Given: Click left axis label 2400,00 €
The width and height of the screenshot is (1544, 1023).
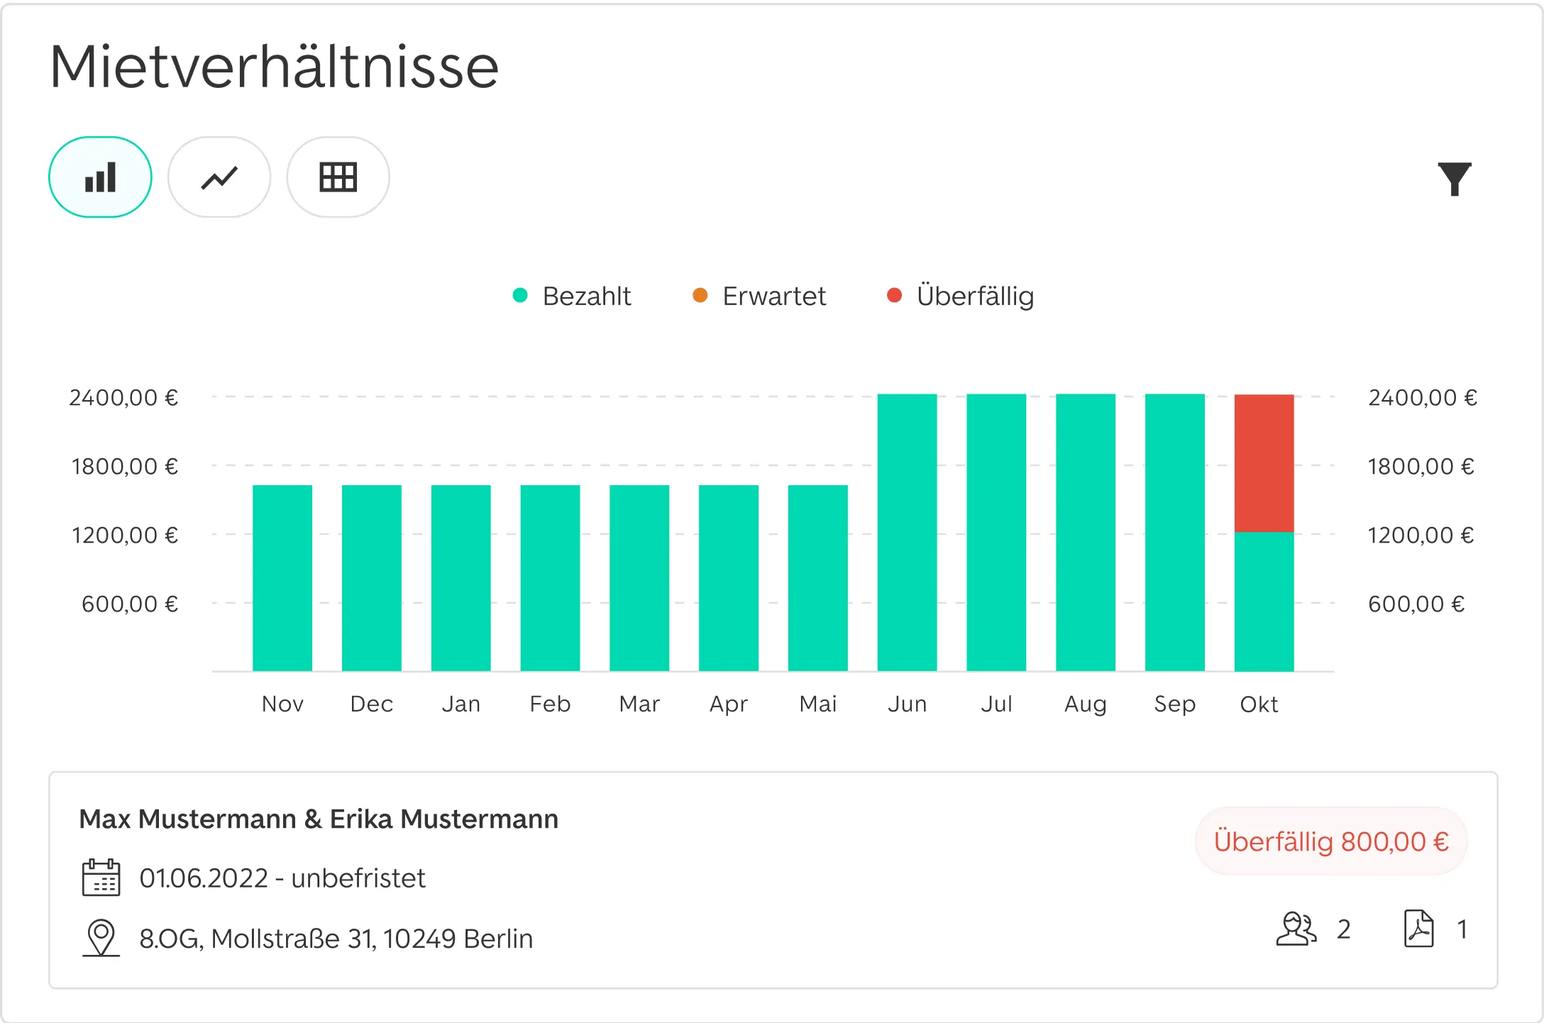Looking at the screenshot, I should [x=123, y=397].
